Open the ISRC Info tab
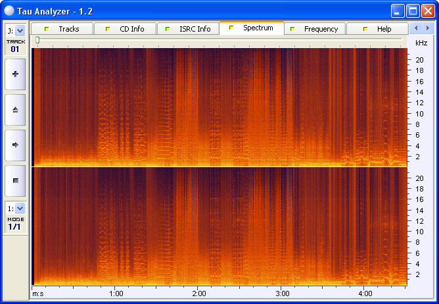Viewport: 439px width, 304px height. 188,29
